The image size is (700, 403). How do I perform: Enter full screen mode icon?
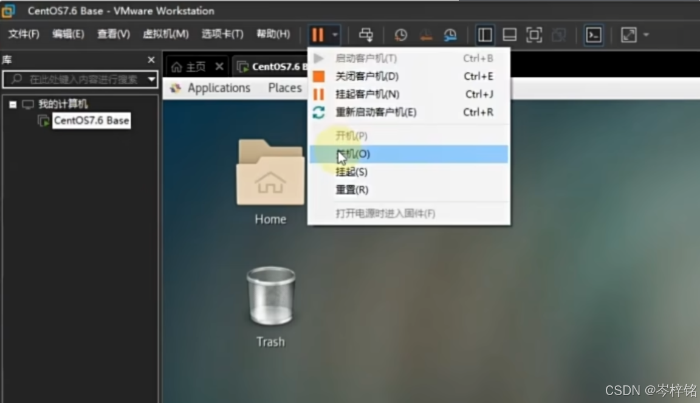[534, 35]
